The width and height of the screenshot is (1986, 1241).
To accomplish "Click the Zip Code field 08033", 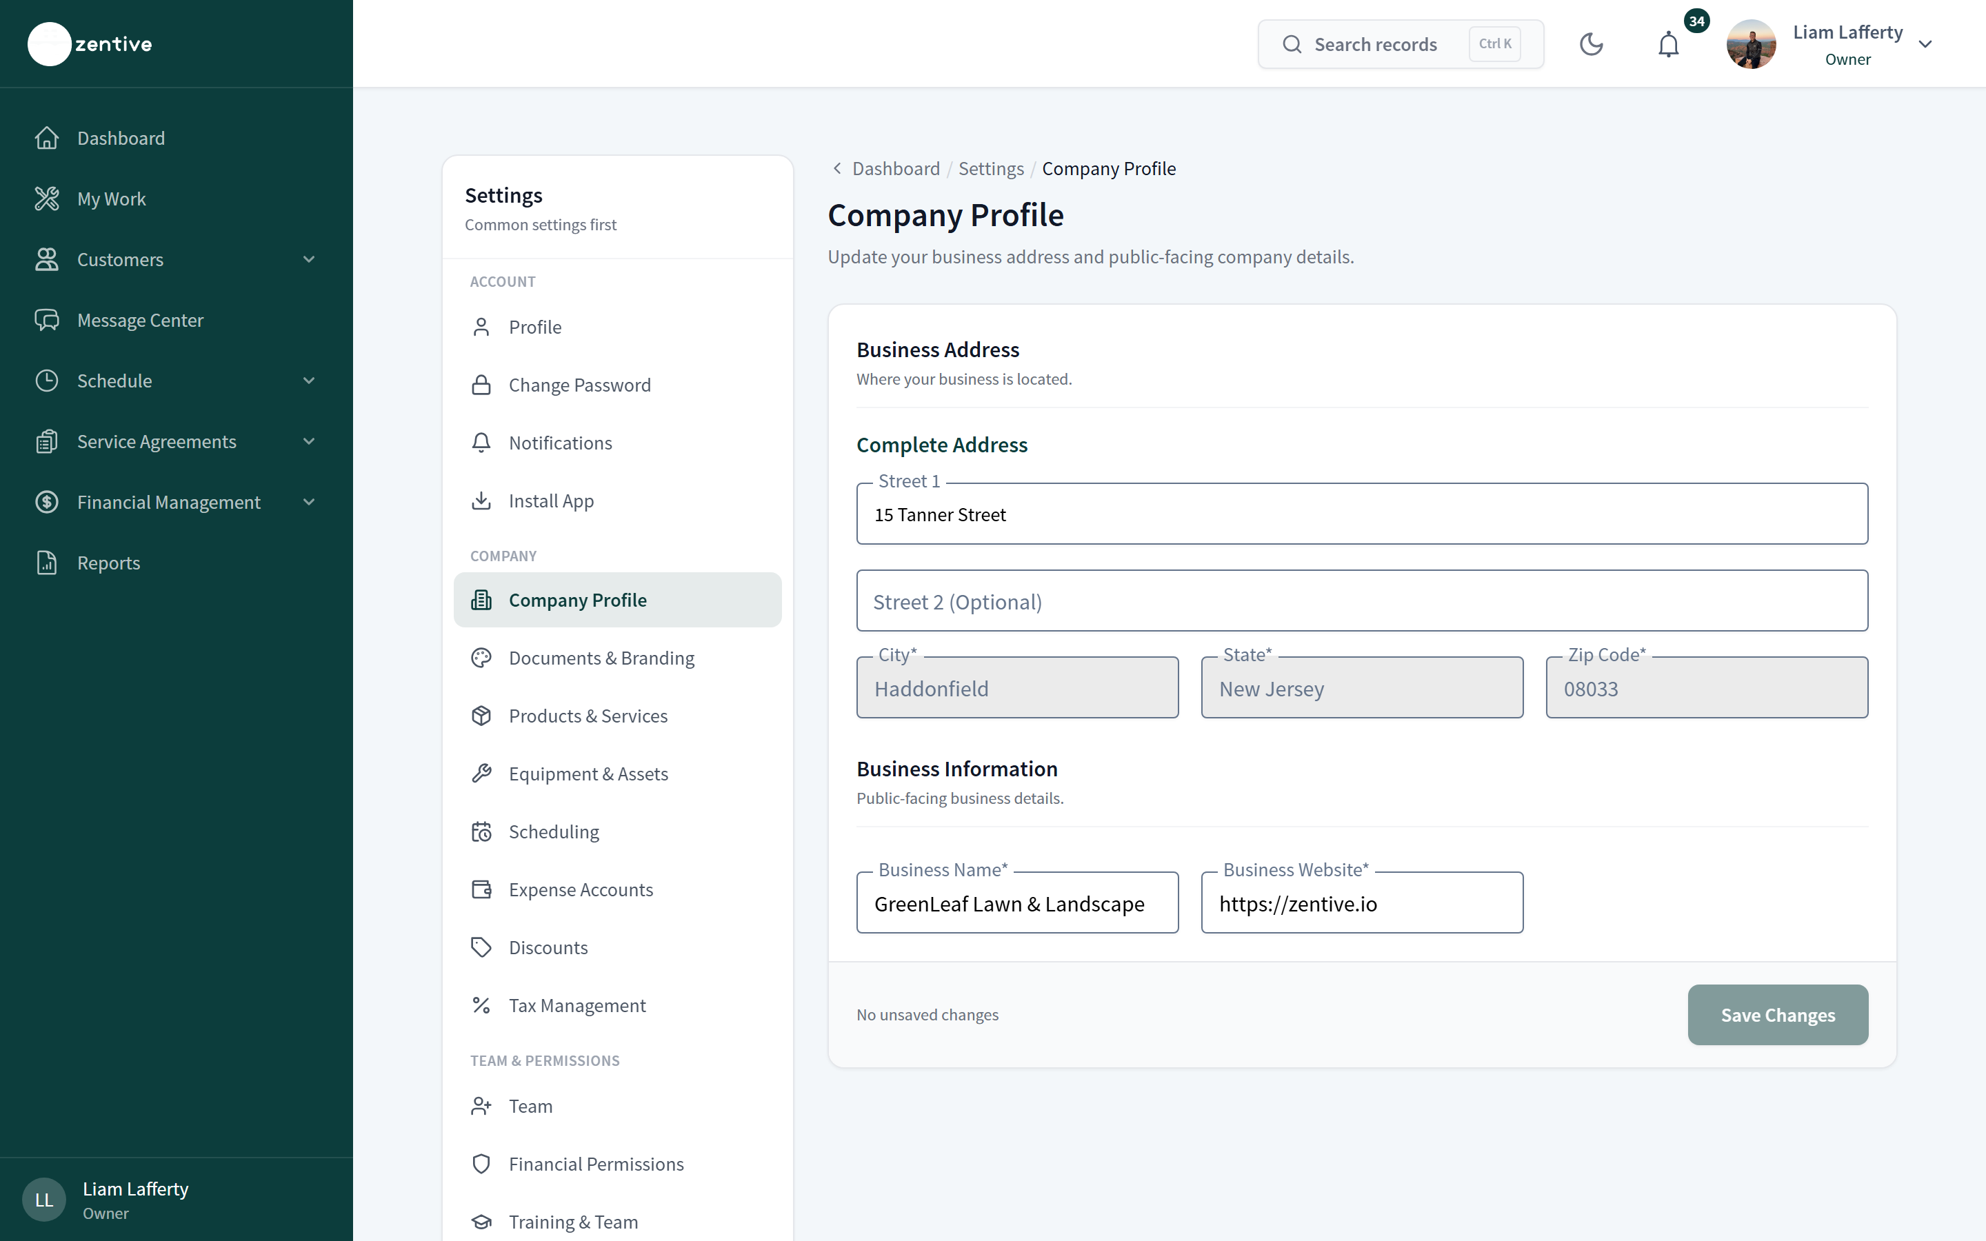I will (1707, 688).
